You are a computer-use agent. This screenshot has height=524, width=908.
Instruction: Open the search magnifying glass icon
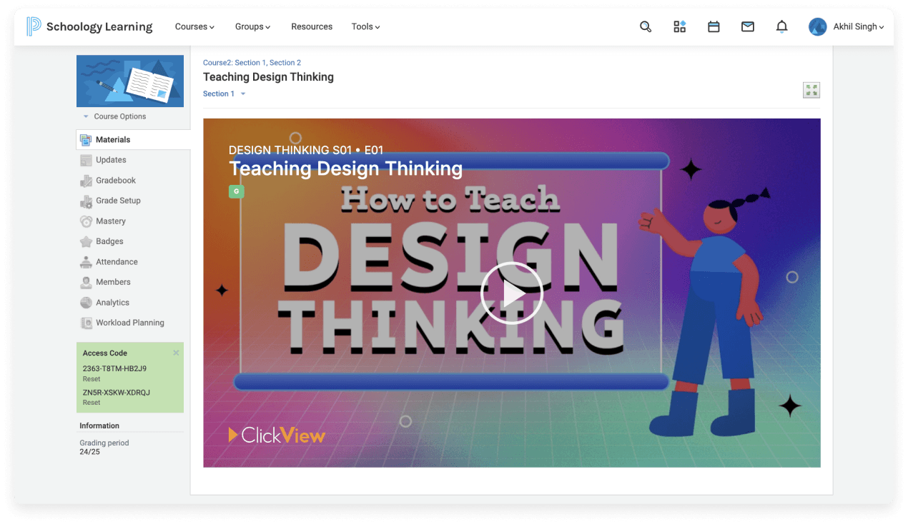coord(645,26)
